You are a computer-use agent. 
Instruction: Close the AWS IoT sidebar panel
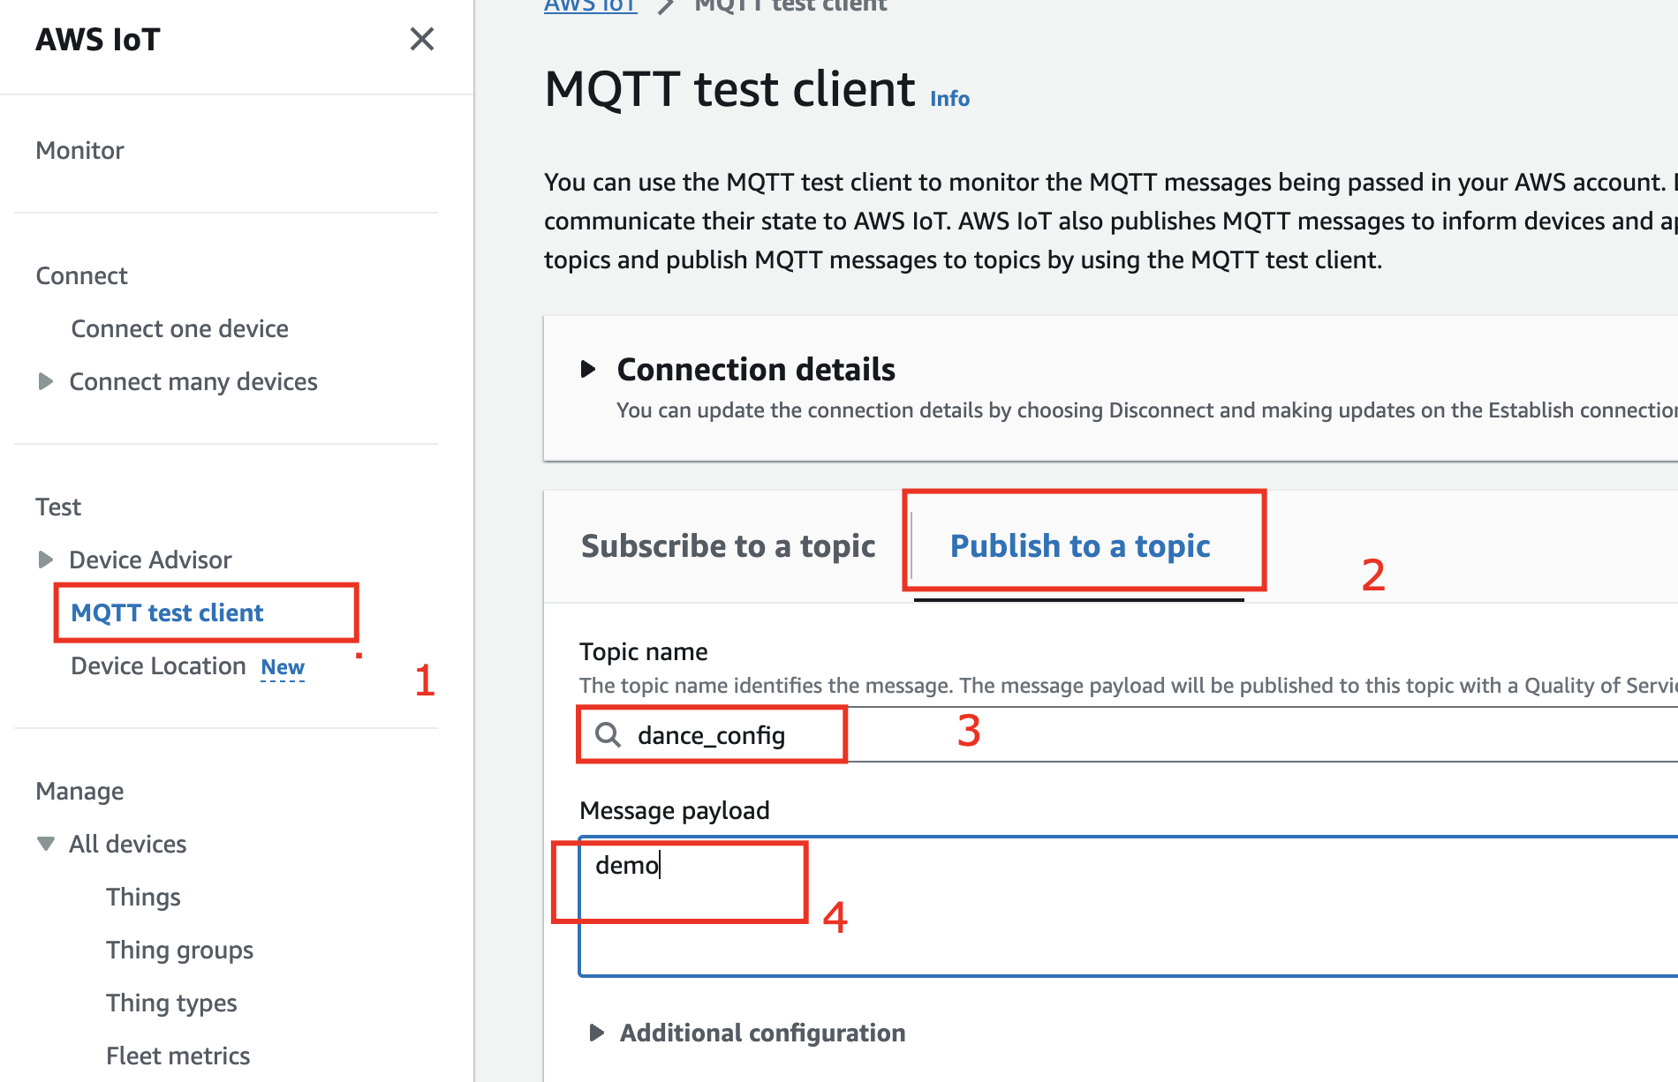(x=422, y=39)
